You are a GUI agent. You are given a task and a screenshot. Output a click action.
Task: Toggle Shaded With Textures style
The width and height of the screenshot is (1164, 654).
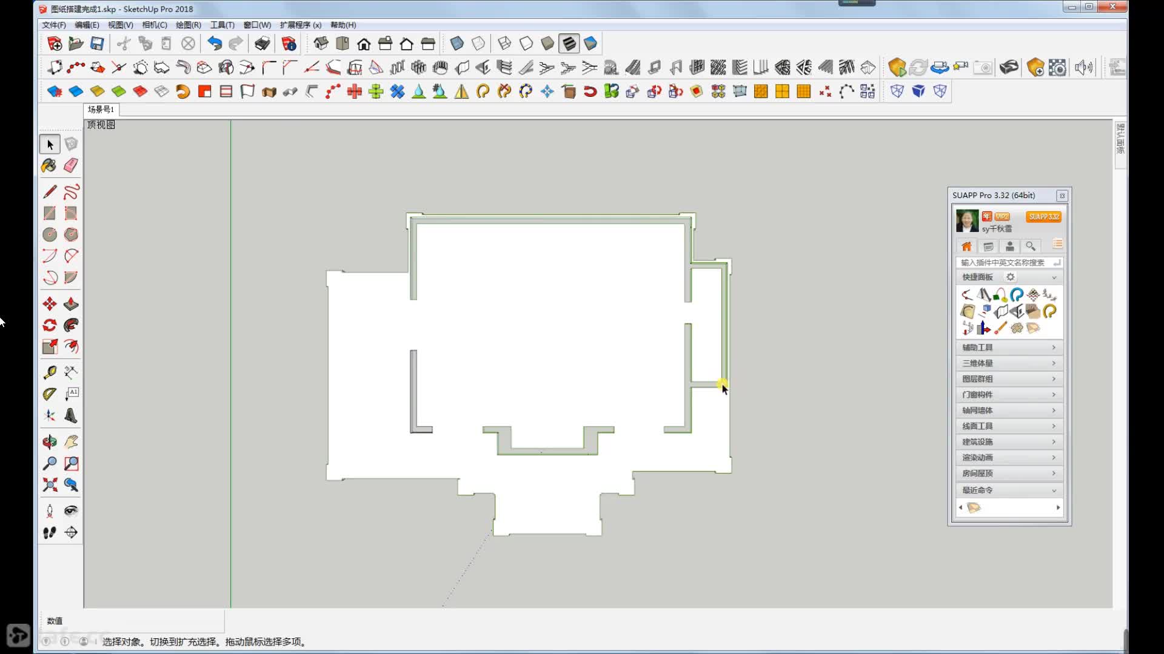pos(569,44)
